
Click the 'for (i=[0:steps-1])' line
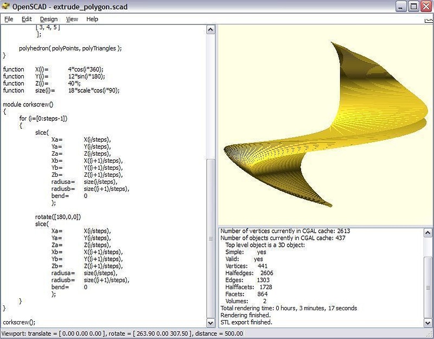point(43,119)
